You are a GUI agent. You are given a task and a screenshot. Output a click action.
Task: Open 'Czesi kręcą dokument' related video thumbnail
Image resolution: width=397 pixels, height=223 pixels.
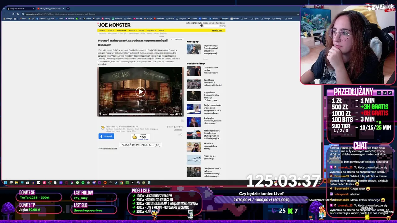(x=194, y=84)
